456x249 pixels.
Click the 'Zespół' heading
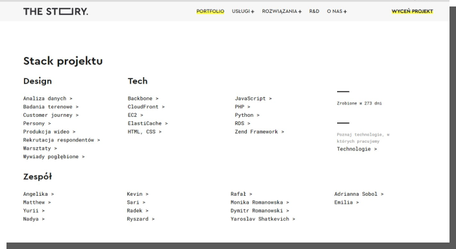38,176
